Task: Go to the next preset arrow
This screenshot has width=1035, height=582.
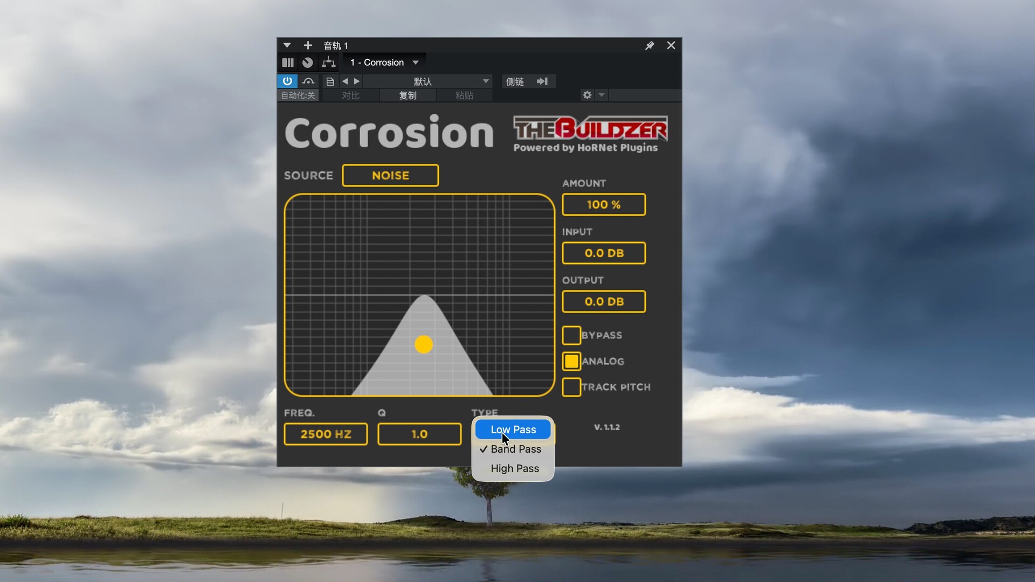Action: click(x=357, y=81)
